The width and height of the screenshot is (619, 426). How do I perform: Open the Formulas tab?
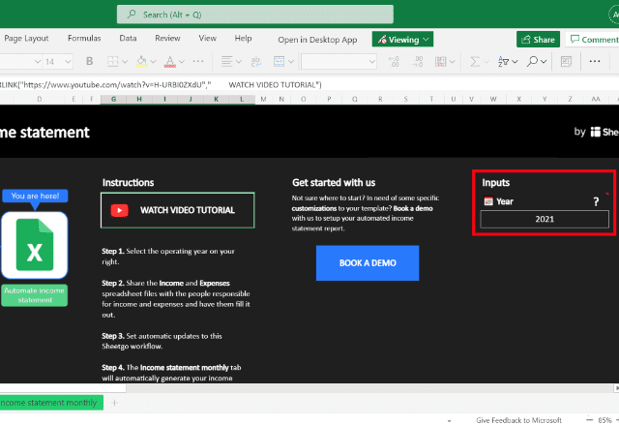(x=84, y=39)
